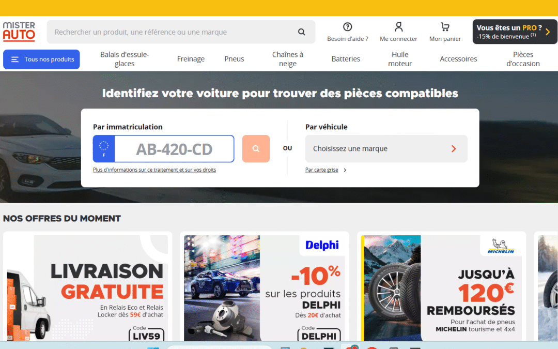
Task: Open the Livraison Gratuite offer card
Action: (87, 286)
